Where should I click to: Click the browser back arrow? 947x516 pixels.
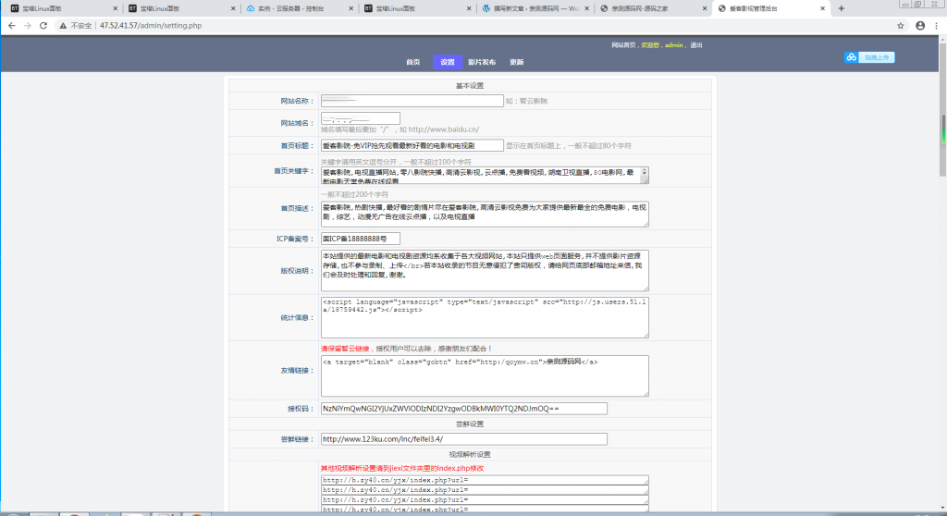(x=10, y=25)
